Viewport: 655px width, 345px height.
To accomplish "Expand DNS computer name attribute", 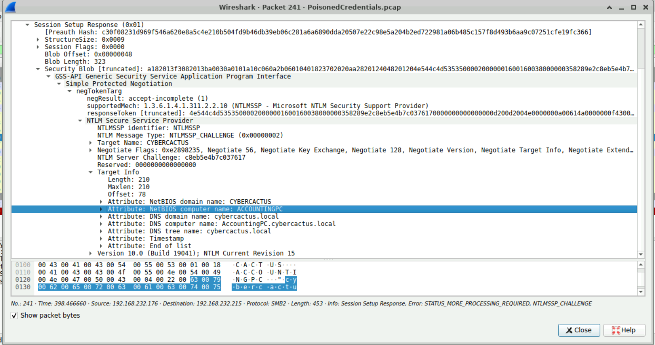I will [101, 224].
